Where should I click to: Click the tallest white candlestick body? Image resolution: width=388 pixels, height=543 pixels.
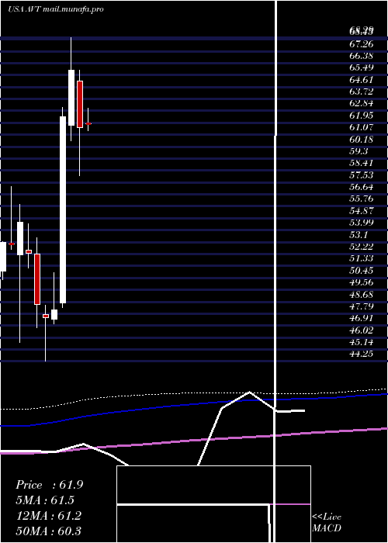63,210
